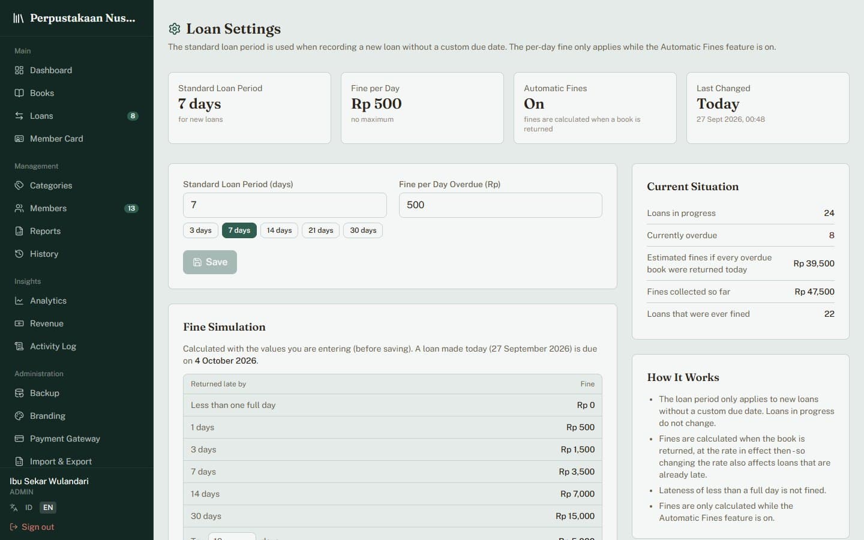Click the Loans count badge 8
864x540 pixels.
133,116
